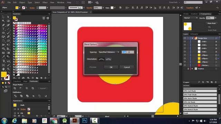Run the 20% Warm Shade action
This screenshot has height=124, width=221.
(200, 99)
